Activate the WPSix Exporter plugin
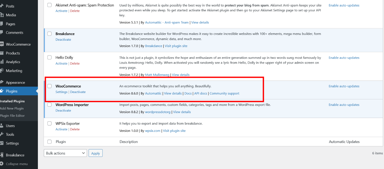This screenshot has height=169, width=384. pyautogui.click(x=61, y=129)
